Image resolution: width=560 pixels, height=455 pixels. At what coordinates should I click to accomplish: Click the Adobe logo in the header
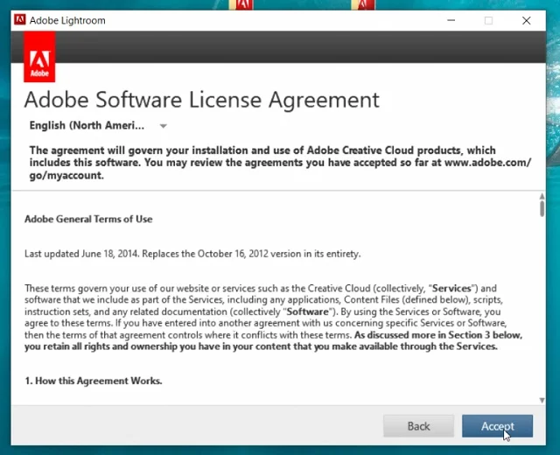[x=39, y=57]
